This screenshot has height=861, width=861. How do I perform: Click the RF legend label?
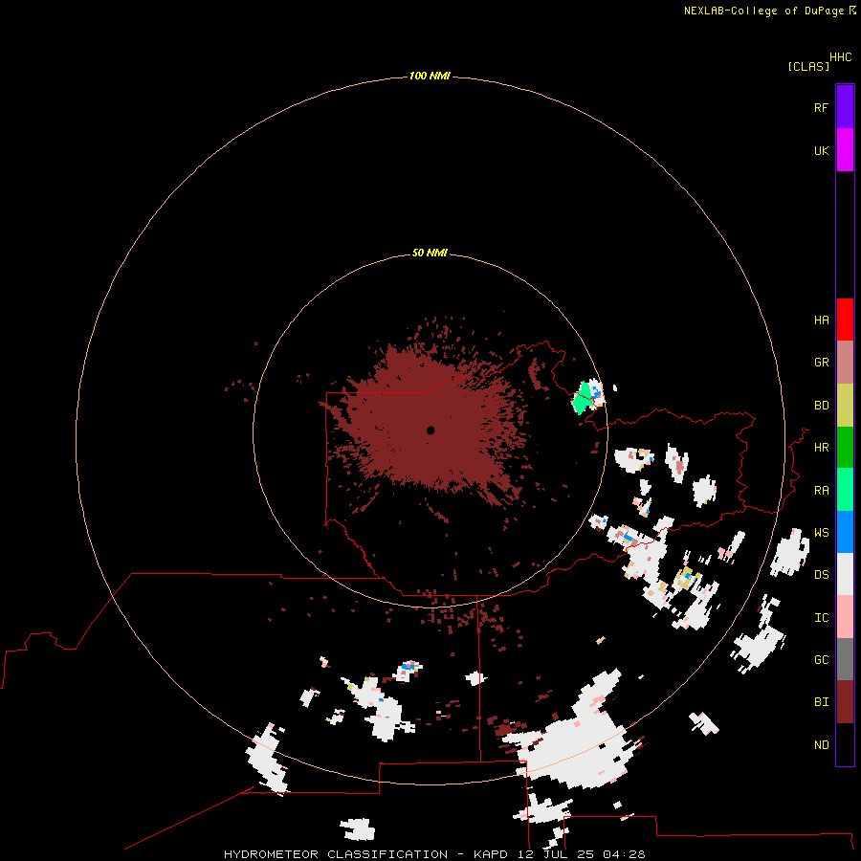(821, 107)
